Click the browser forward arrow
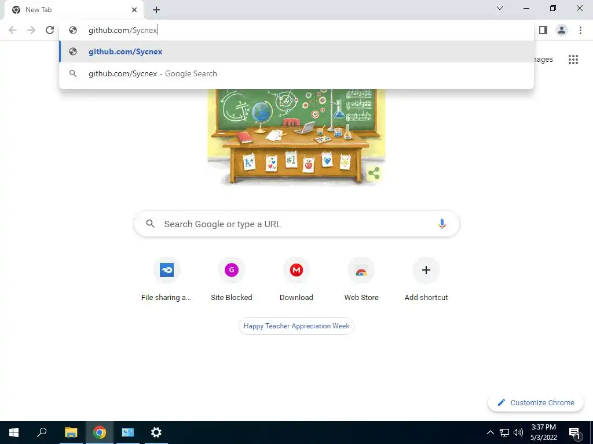Image resolution: width=593 pixels, height=444 pixels. pyautogui.click(x=31, y=30)
